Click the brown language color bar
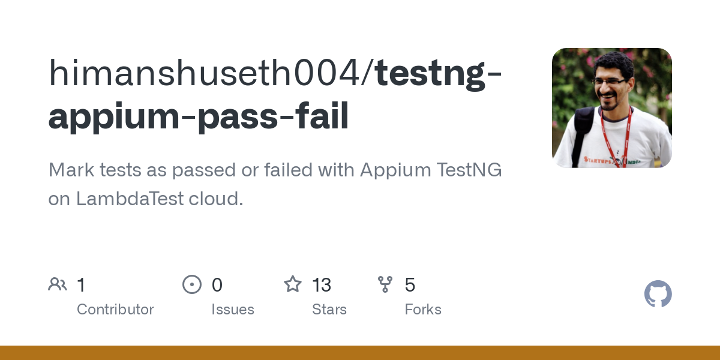Screen dimensions: 720x360 click(360, 353)
